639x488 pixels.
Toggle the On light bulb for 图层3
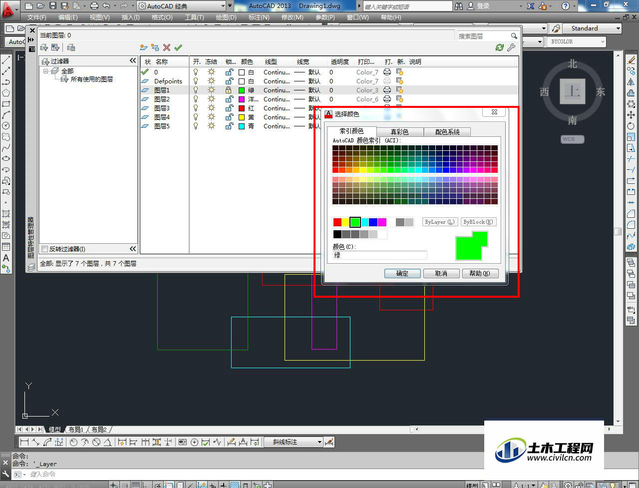(196, 108)
